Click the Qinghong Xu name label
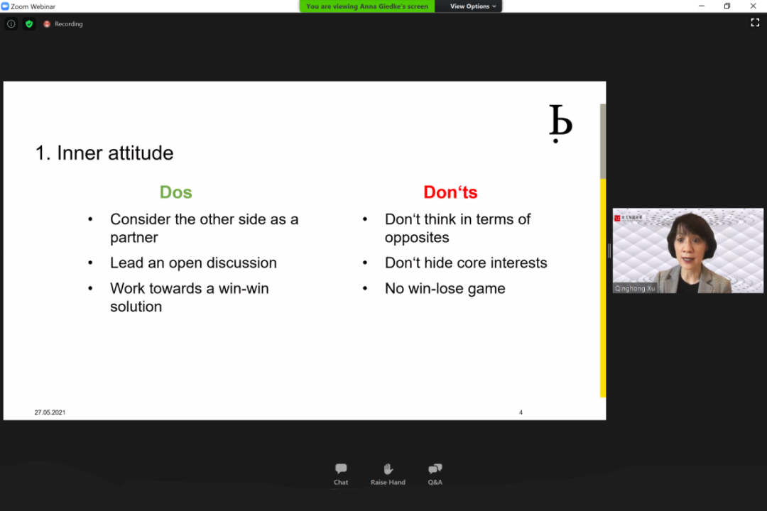The height and width of the screenshot is (511, 767). [634, 289]
